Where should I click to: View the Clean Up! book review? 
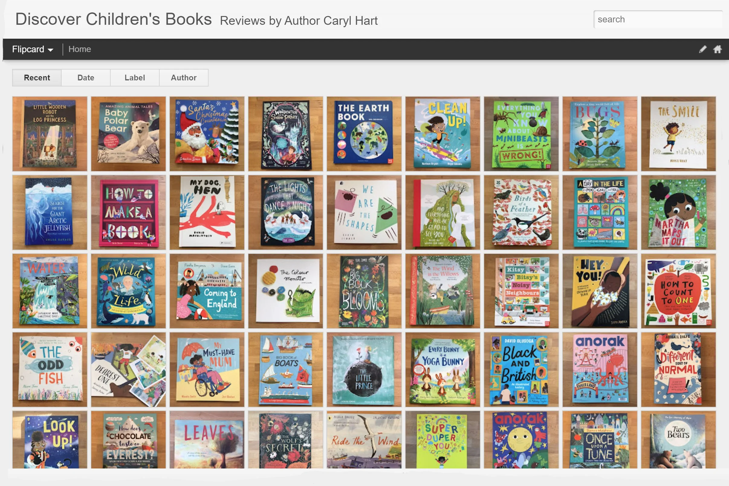click(442, 134)
